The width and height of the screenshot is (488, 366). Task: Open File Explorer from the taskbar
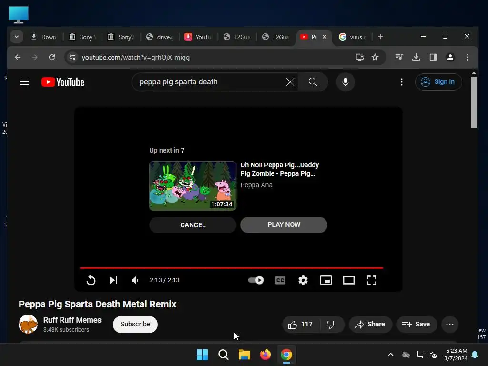click(x=244, y=355)
